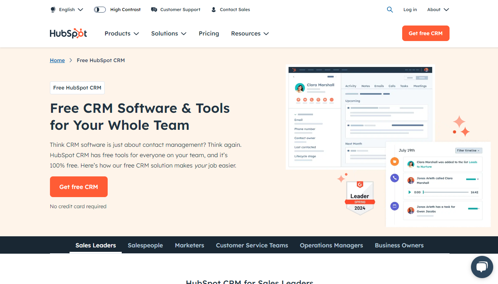Select the Operations Managers tab

coord(332,245)
